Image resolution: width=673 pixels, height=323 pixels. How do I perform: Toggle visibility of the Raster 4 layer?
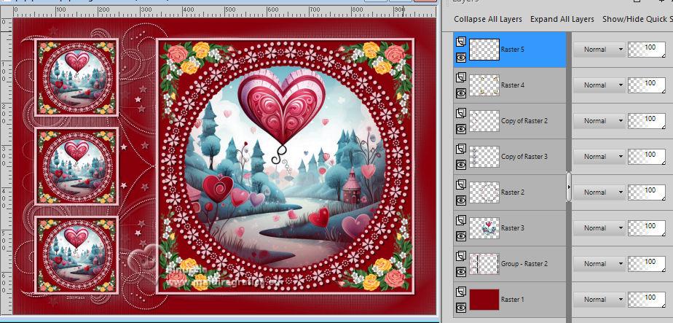461,93
